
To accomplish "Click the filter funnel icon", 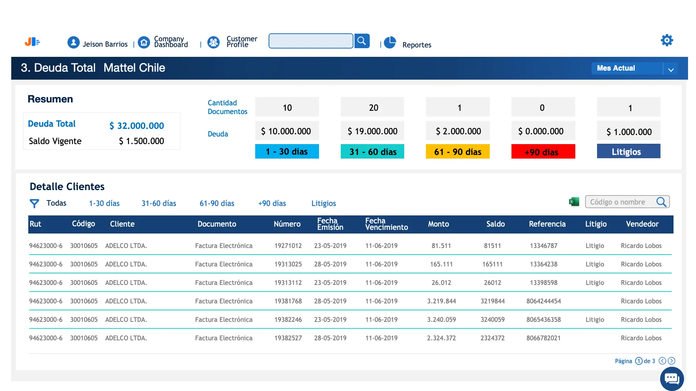I will [34, 203].
